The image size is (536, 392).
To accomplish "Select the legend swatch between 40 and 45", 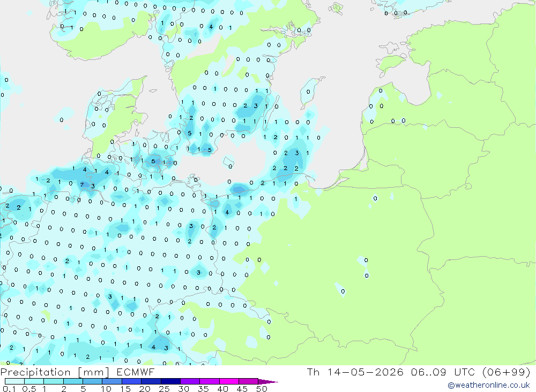I will [229, 381].
